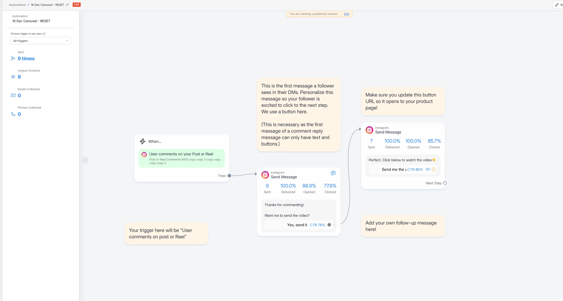Click the breadcrumb chevron after Automations
Viewport: 563px width, 301px height.
click(28, 5)
